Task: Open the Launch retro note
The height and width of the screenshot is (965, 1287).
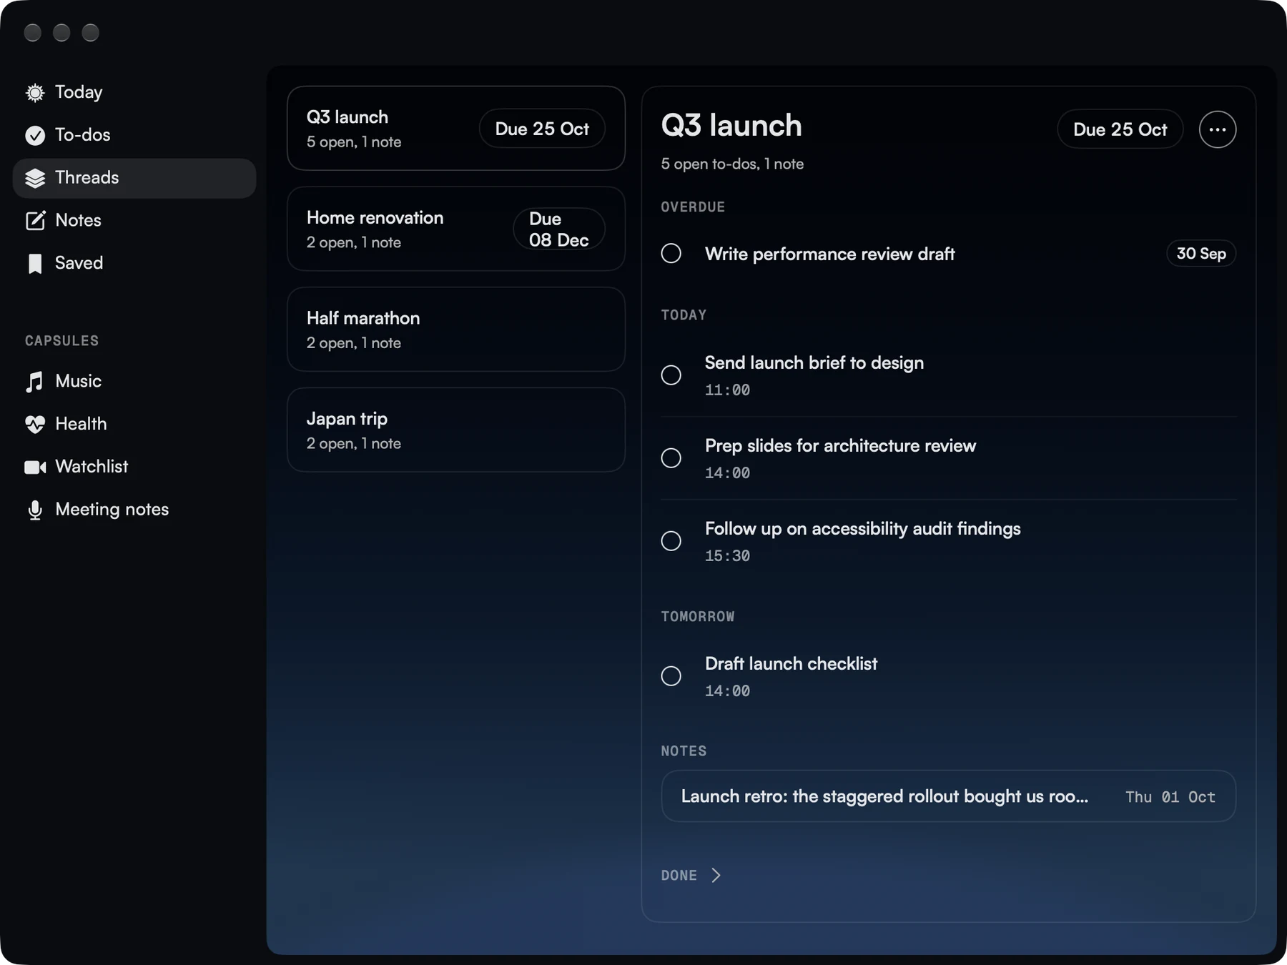Action: (948, 796)
